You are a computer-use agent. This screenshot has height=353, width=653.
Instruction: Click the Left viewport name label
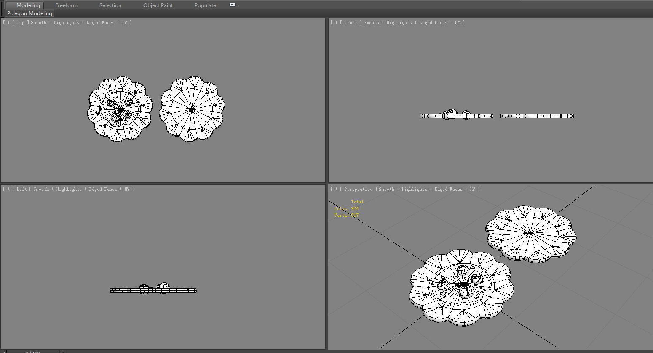click(21, 189)
